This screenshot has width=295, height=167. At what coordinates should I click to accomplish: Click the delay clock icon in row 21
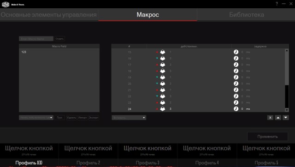click(x=236, y=90)
